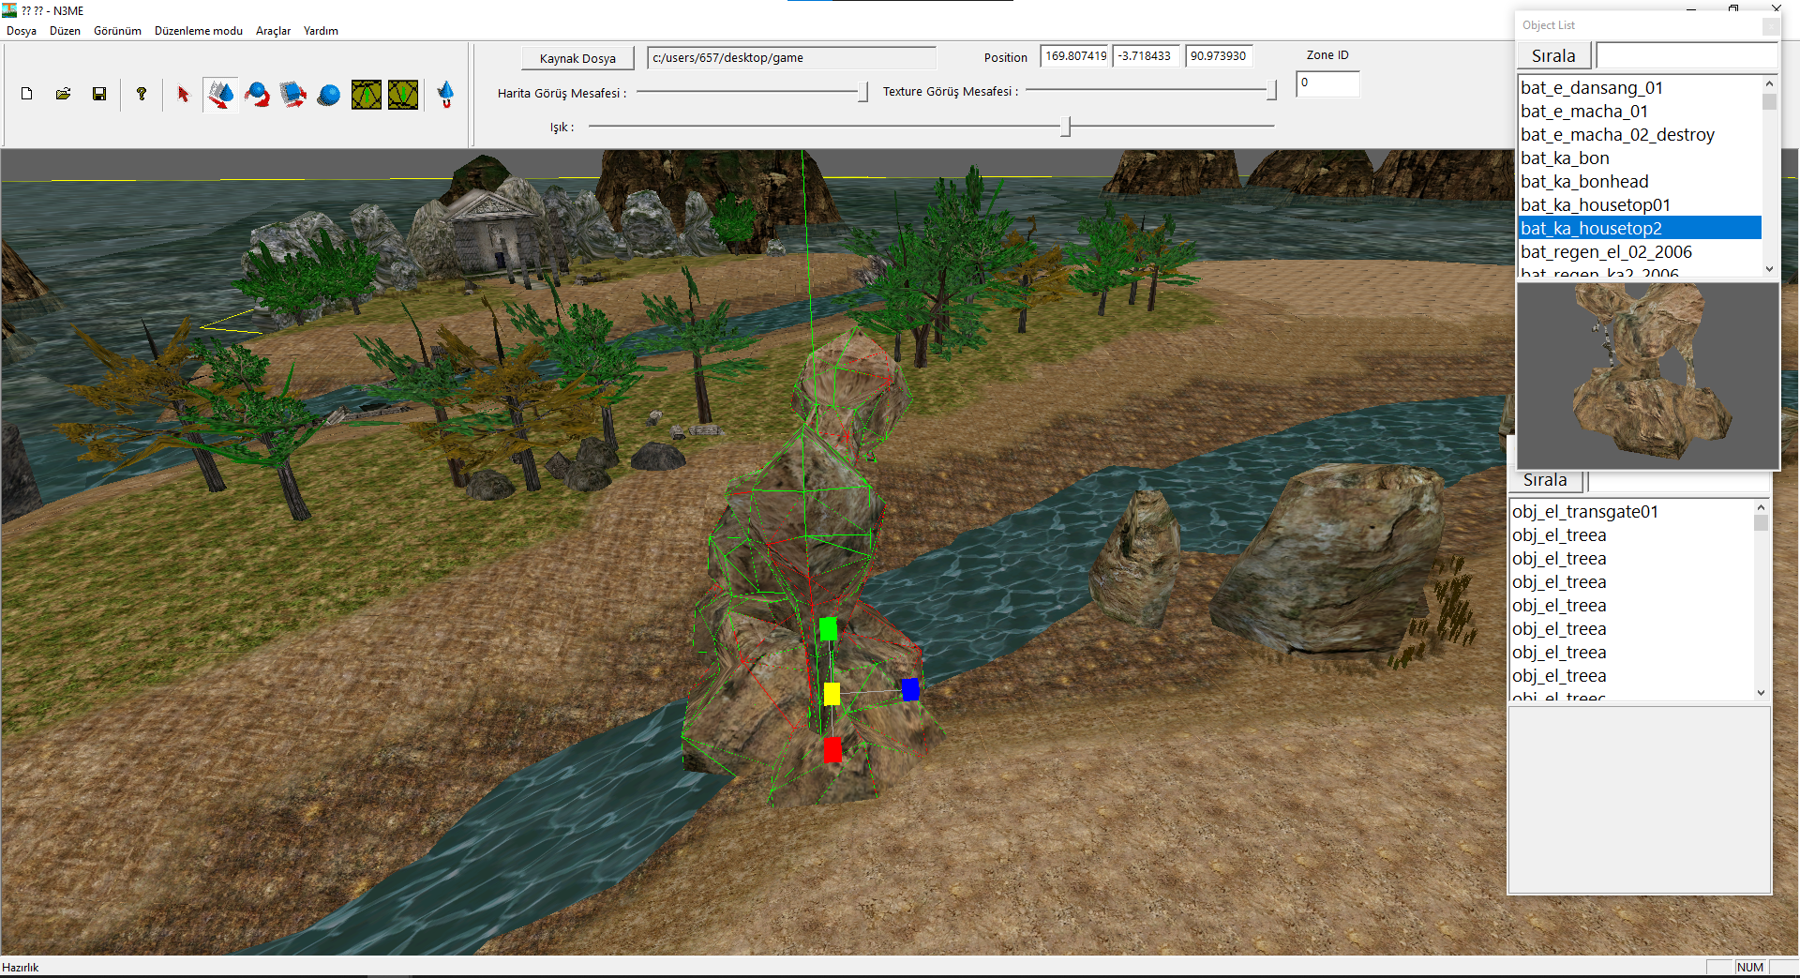Save using the floppy disk icon

pos(99,94)
